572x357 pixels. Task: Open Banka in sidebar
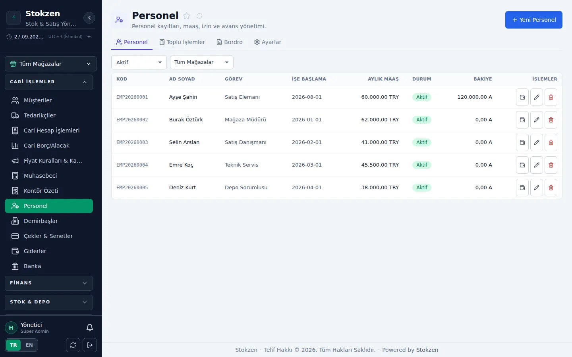point(49,266)
